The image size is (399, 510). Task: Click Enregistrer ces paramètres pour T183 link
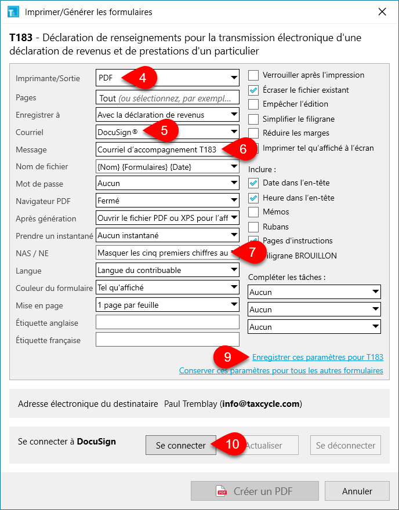318,357
